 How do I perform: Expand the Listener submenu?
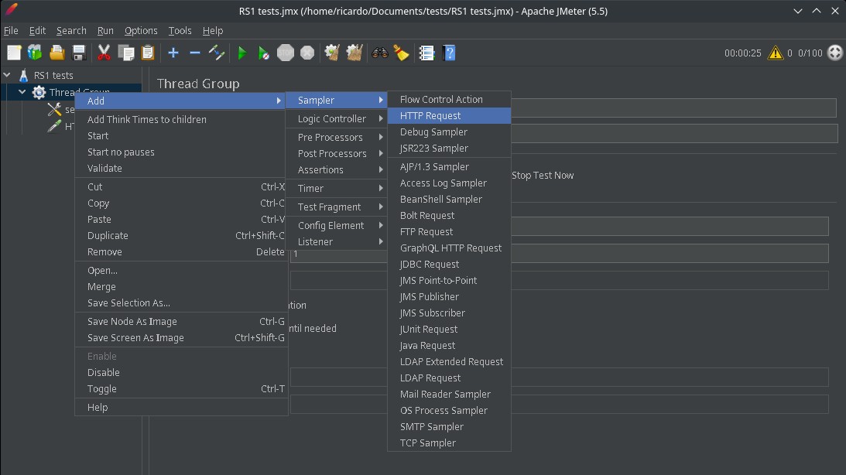pos(337,241)
